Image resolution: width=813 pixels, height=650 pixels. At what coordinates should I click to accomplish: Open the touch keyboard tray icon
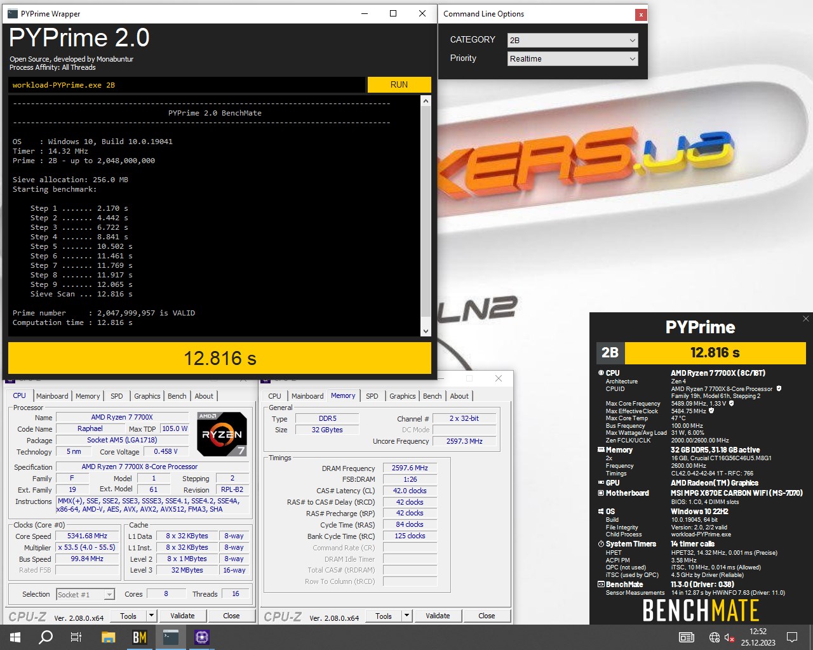pyautogui.click(x=687, y=637)
